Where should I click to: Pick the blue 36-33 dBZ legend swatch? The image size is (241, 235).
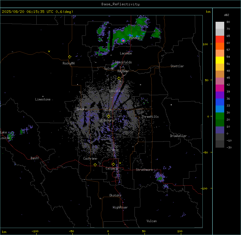(220, 102)
